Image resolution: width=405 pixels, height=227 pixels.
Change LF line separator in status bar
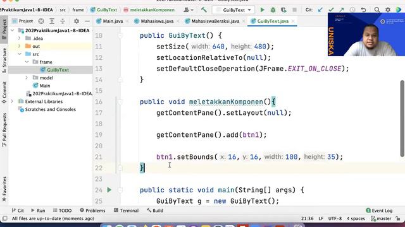pyautogui.click(x=321, y=219)
